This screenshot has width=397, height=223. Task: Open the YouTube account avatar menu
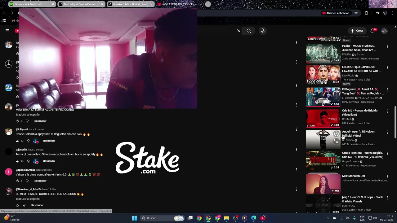384,31
